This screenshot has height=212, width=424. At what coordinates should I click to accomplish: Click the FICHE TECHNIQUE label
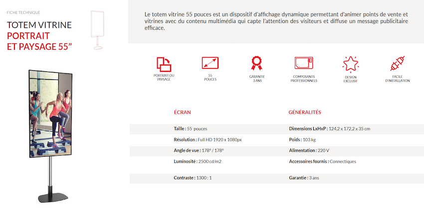coord(23,12)
